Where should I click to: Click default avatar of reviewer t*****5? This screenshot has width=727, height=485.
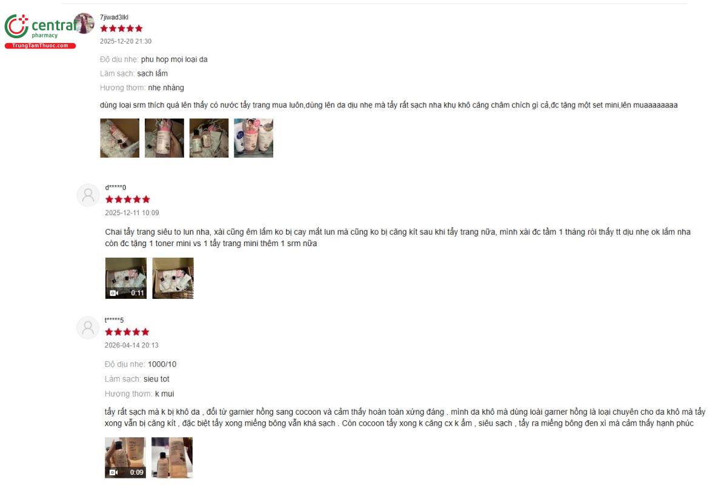click(88, 327)
